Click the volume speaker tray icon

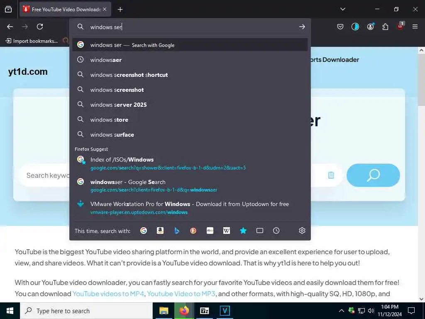pyautogui.click(x=371, y=311)
